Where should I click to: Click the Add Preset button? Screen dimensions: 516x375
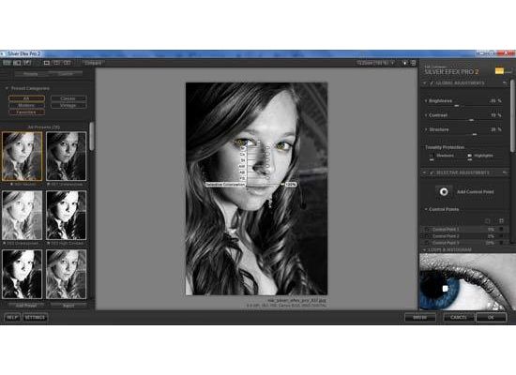click(26, 306)
